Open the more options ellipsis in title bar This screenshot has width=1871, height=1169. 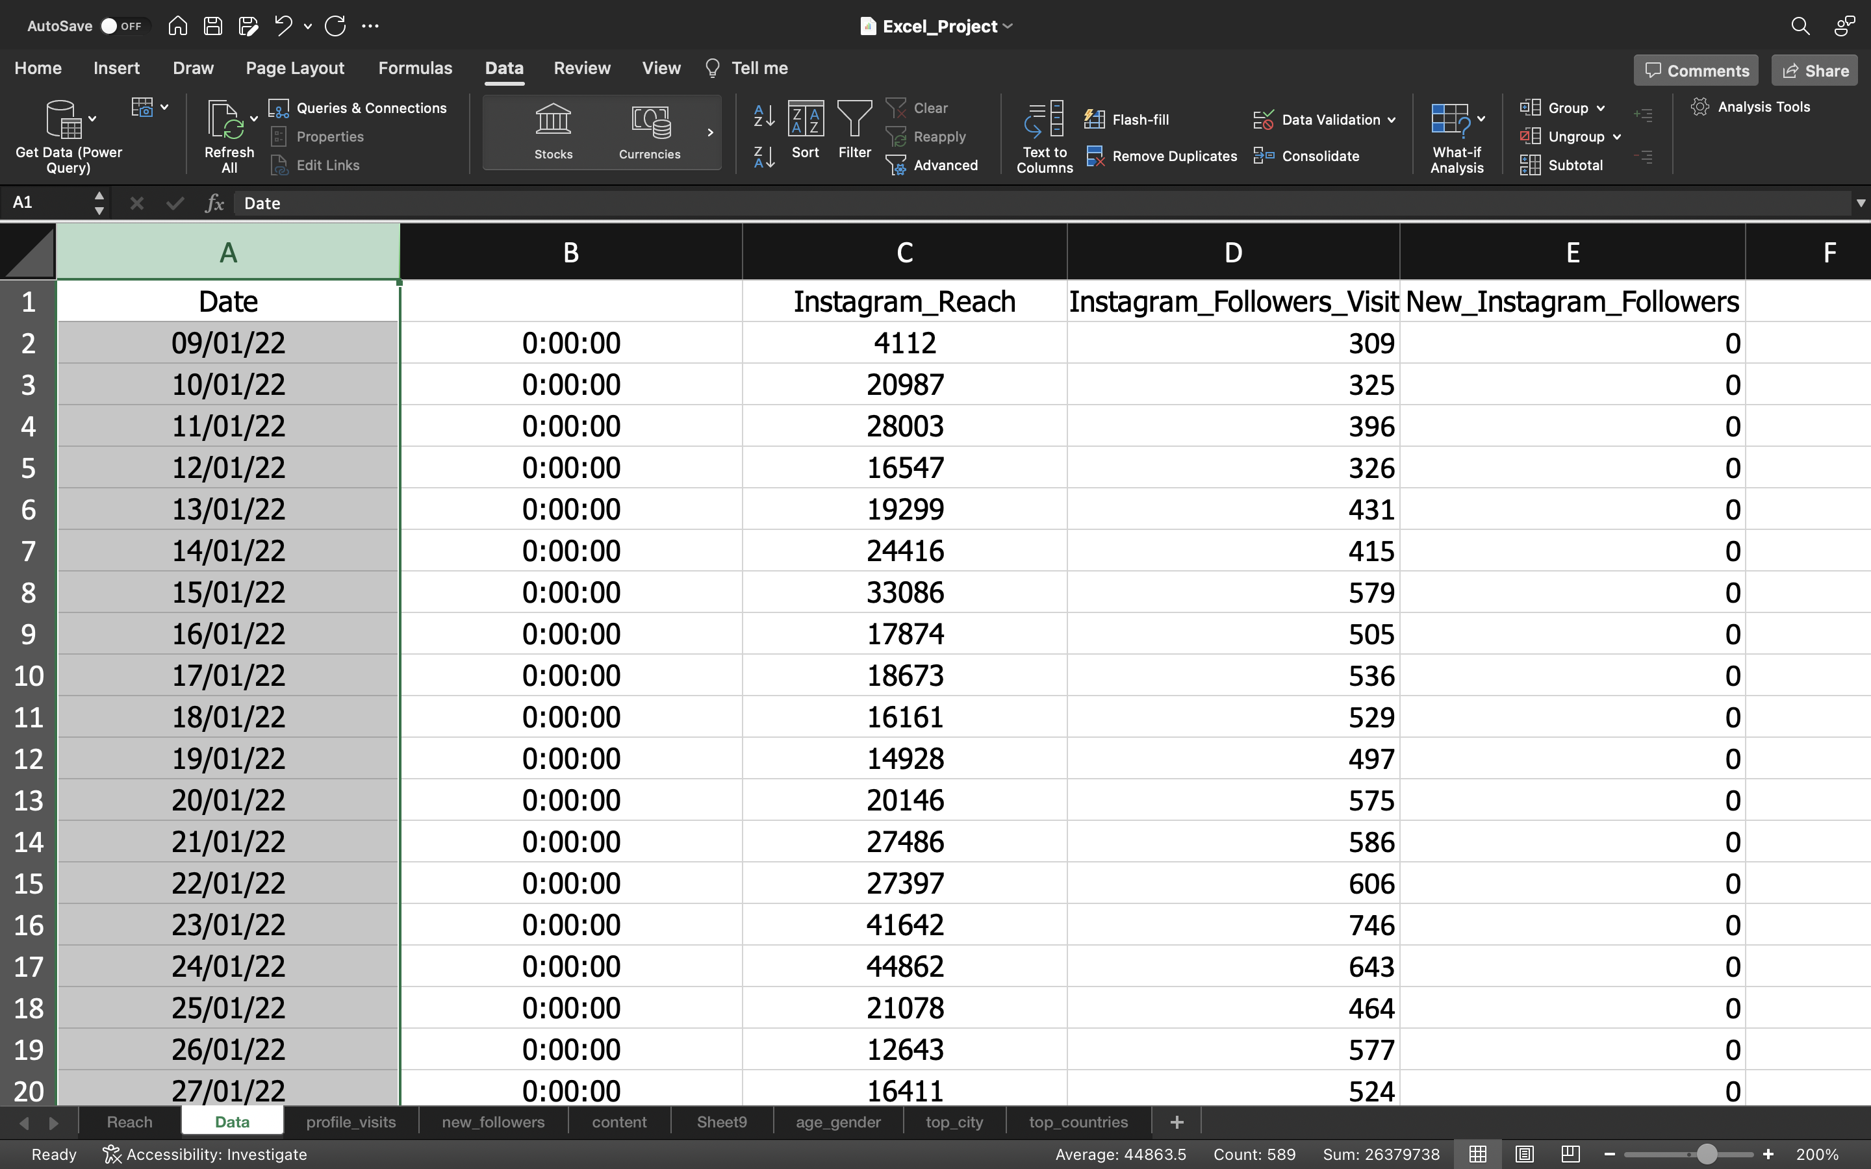[370, 26]
